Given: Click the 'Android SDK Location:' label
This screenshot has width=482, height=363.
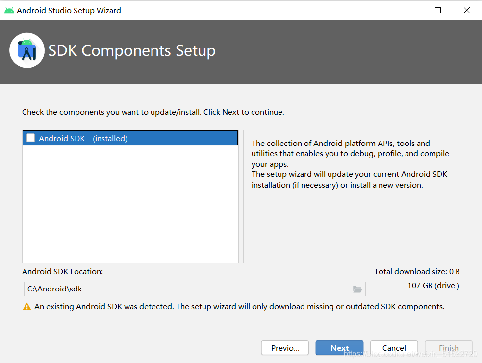Looking at the screenshot, I should (x=62, y=272).
